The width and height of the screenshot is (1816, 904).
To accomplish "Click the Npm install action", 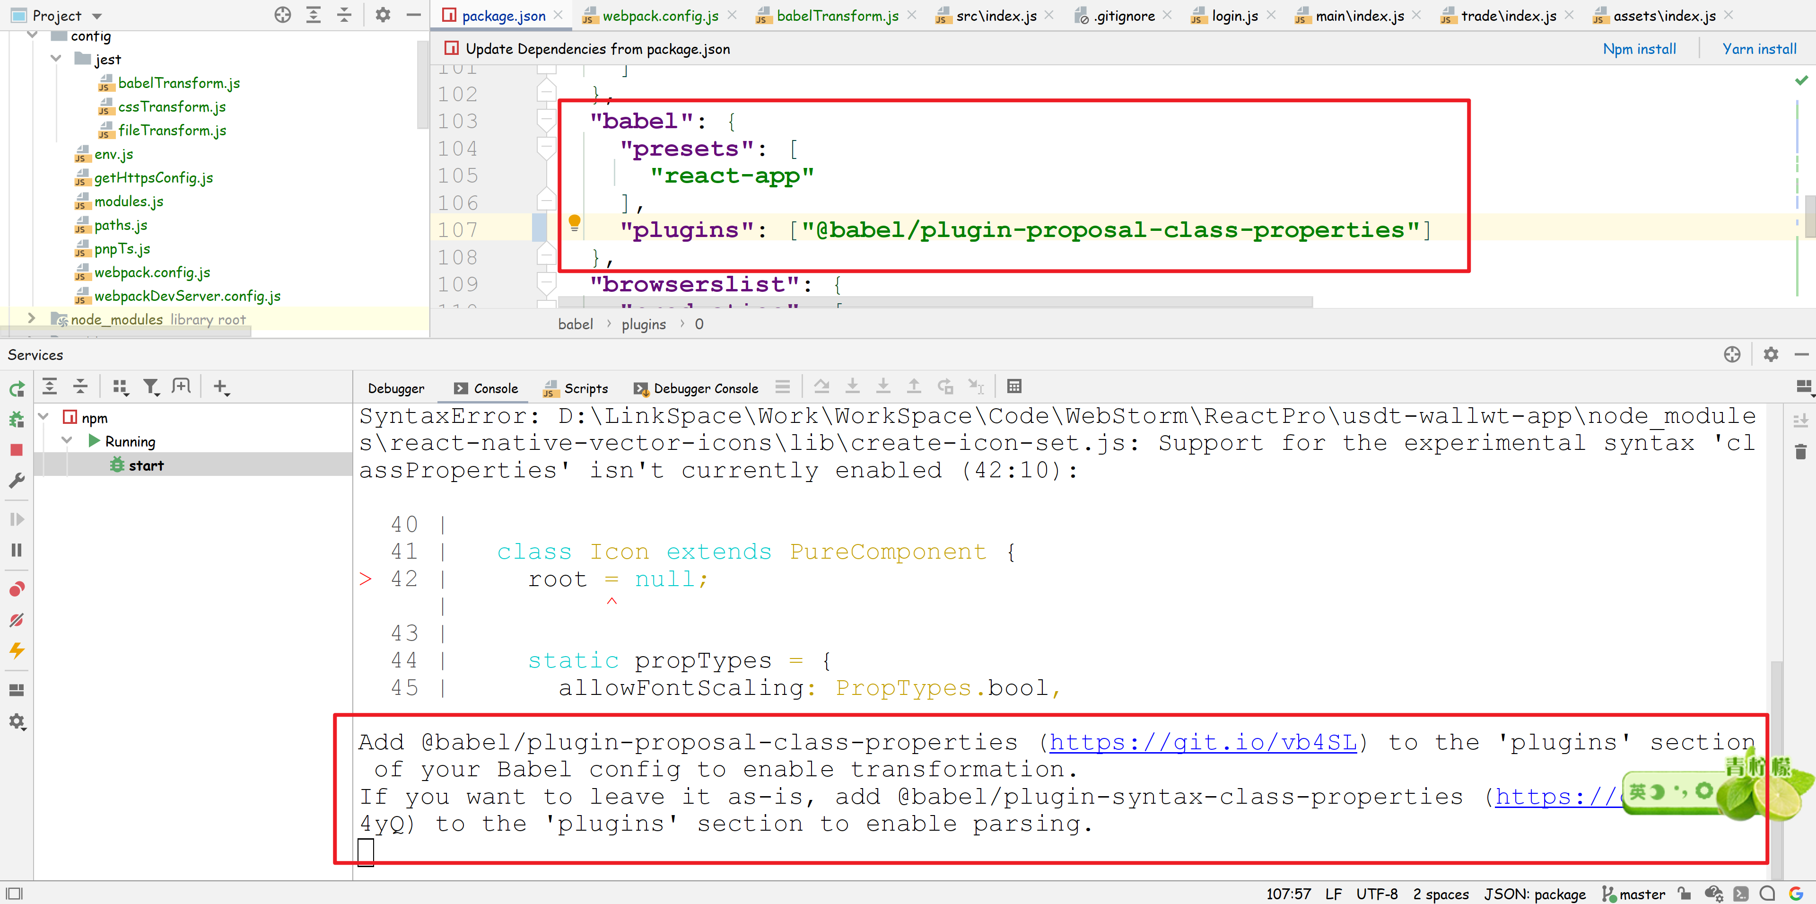I will tap(1639, 48).
